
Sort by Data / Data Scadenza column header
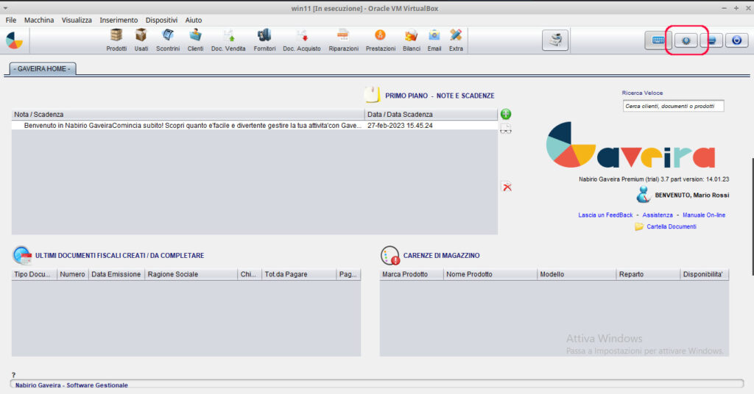[x=431, y=114]
